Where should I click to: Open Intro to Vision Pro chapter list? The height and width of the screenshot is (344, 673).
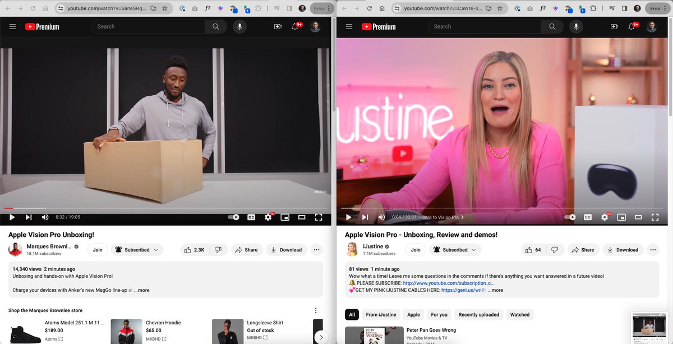coord(443,217)
